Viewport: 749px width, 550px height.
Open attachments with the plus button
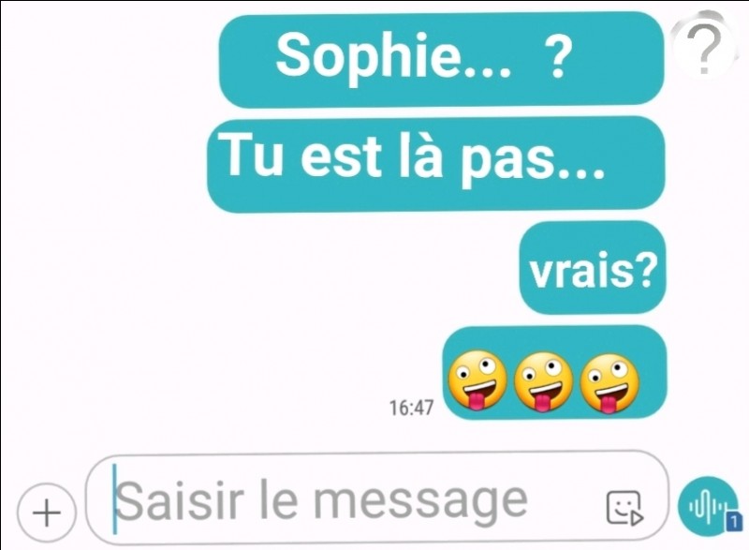coord(46,513)
